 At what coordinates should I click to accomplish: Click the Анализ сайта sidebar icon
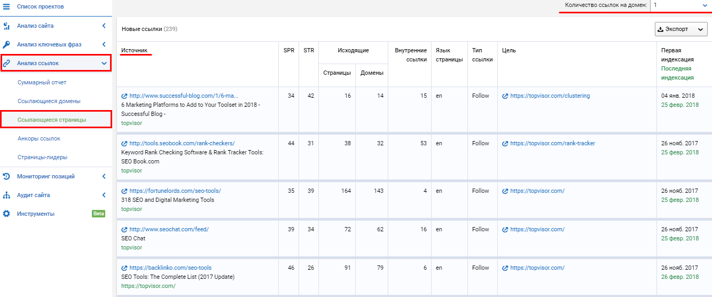[6, 26]
